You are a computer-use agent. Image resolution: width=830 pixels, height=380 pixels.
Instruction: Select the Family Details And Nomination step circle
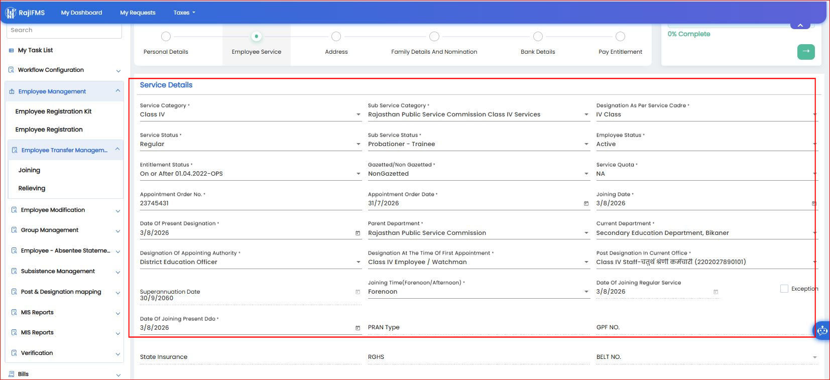(x=434, y=36)
